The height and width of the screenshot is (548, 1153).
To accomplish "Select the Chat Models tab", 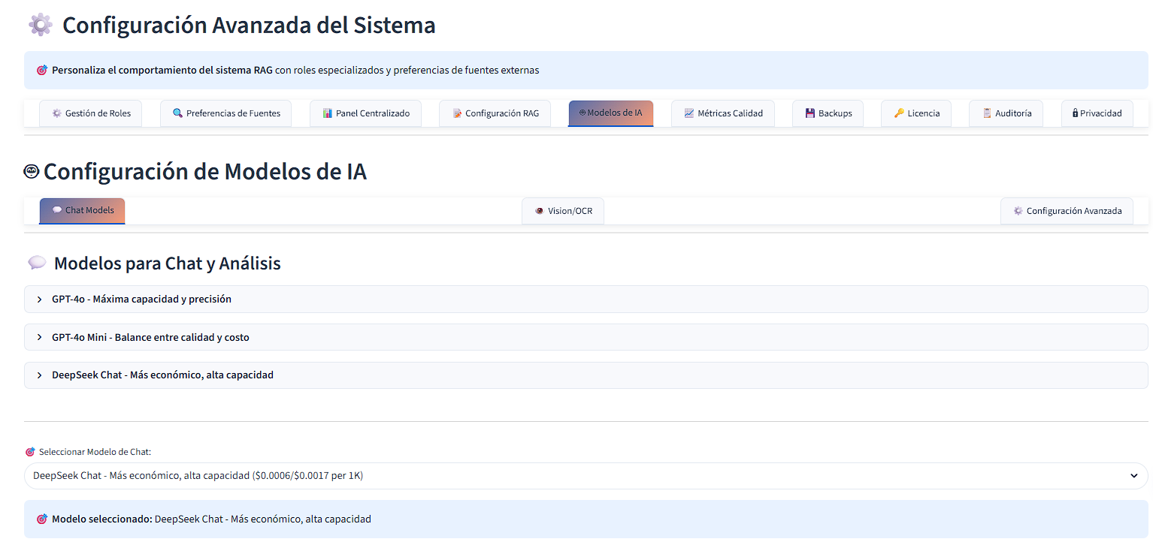I will pyautogui.click(x=82, y=210).
